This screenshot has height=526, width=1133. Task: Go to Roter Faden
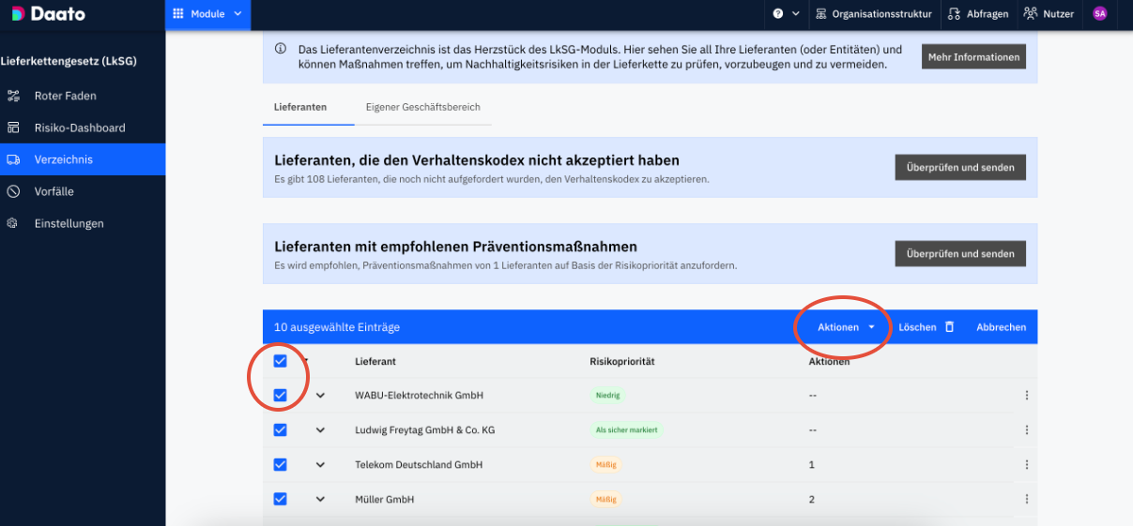pos(83,96)
